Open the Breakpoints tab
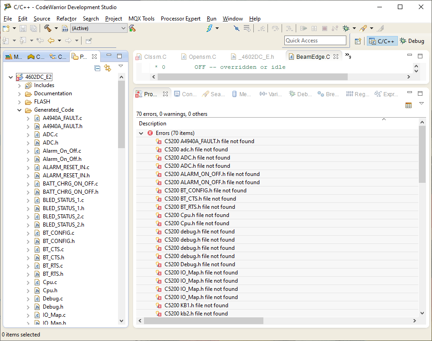 [x=328, y=94]
